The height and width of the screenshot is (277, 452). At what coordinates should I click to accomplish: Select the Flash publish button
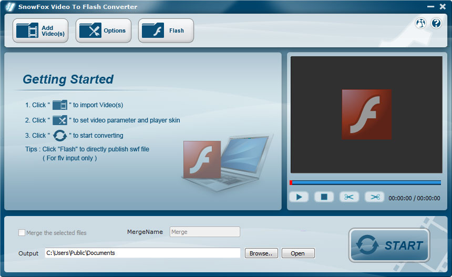[x=166, y=31]
